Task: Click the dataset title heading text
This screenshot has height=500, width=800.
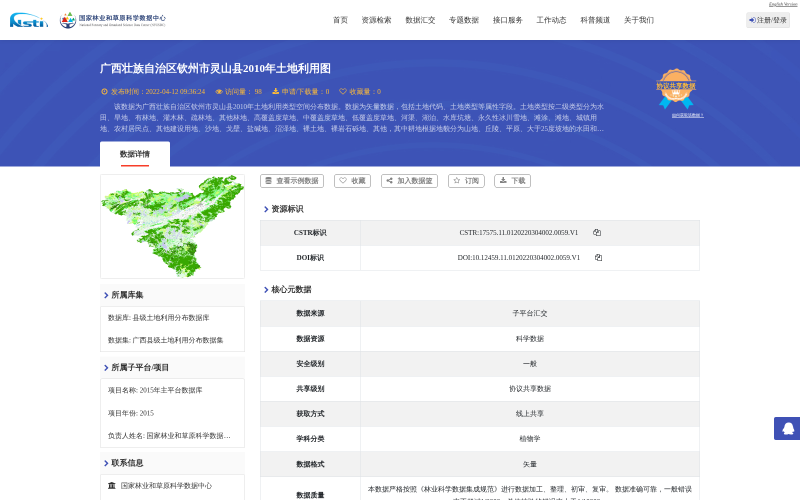Action: (x=215, y=68)
